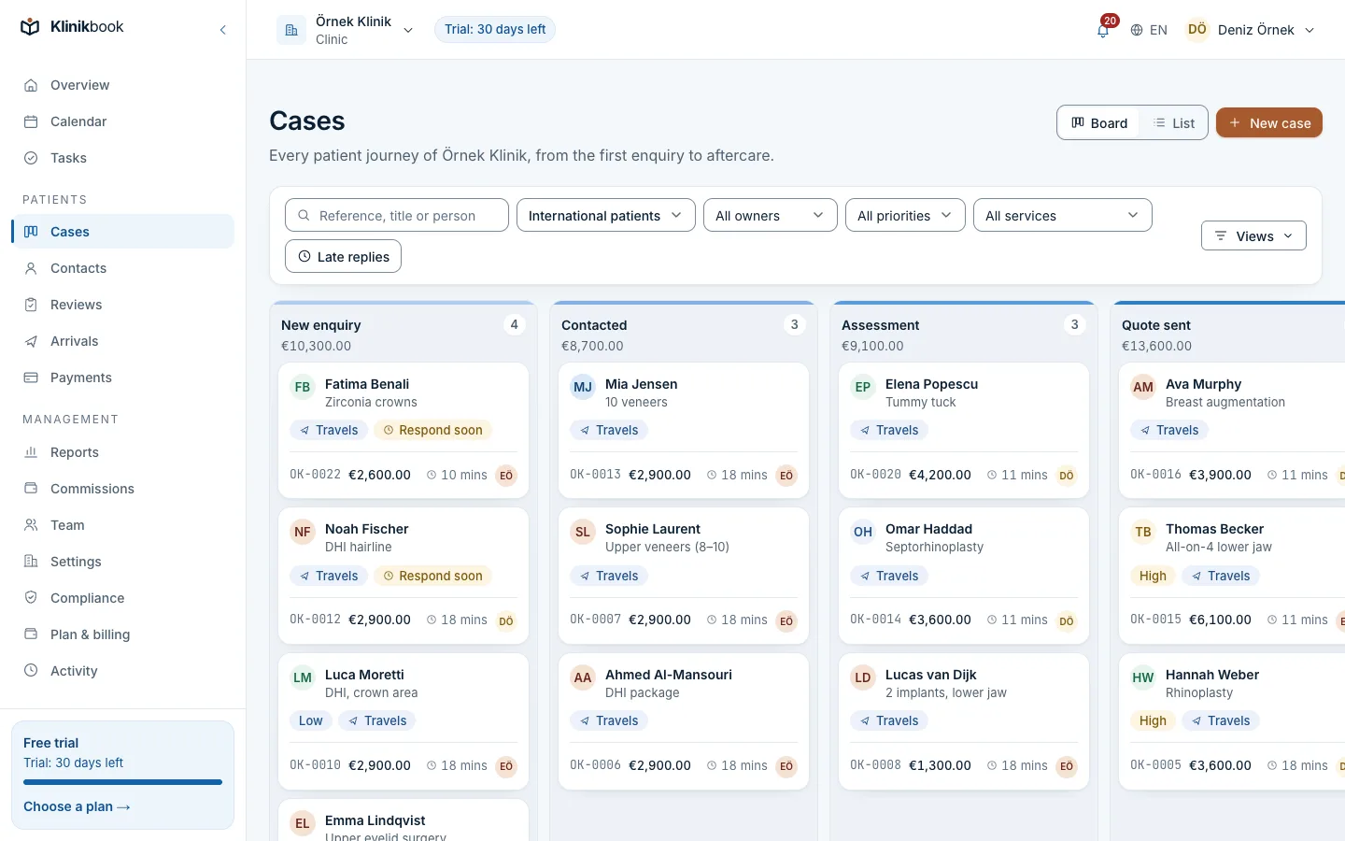Viewport: 1345px width, 841px height.
Task: Click the MJ avatar on Mia Jensen card
Action: click(583, 387)
